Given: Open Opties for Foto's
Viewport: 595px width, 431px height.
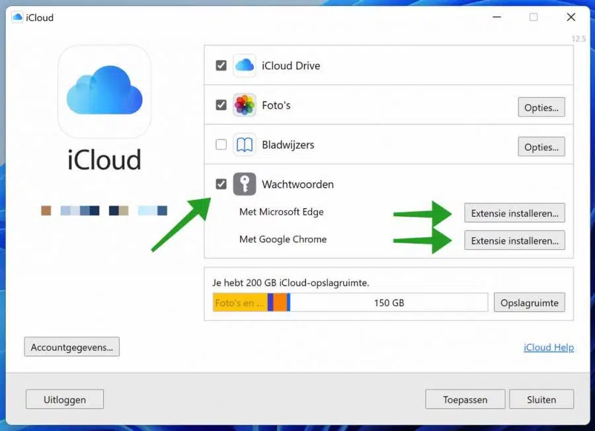Looking at the screenshot, I should point(541,107).
